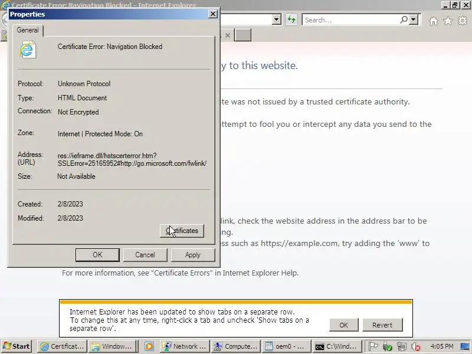Close the Properties dialog with X
Viewport: 472px width, 354px height.
click(x=213, y=14)
